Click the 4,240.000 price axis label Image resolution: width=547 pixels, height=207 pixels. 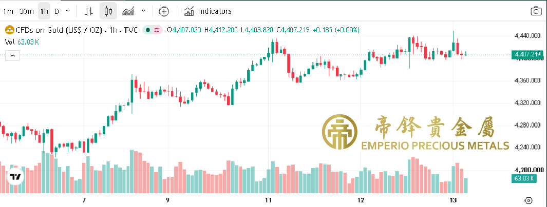(x=527, y=148)
